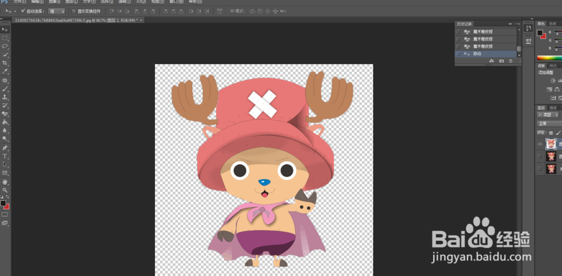Create new document from current state icon
This screenshot has height=276, width=562.
click(x=491, y=61)
